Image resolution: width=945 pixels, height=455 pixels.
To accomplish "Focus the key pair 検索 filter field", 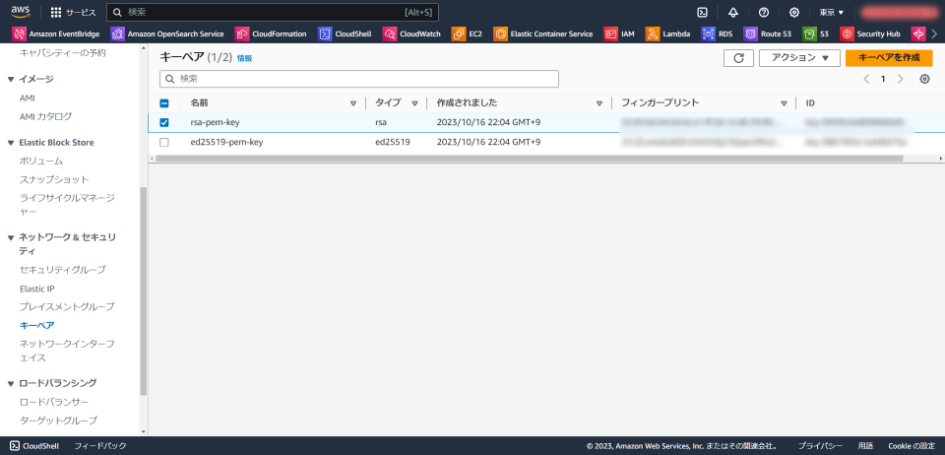I will pos(359,79).
